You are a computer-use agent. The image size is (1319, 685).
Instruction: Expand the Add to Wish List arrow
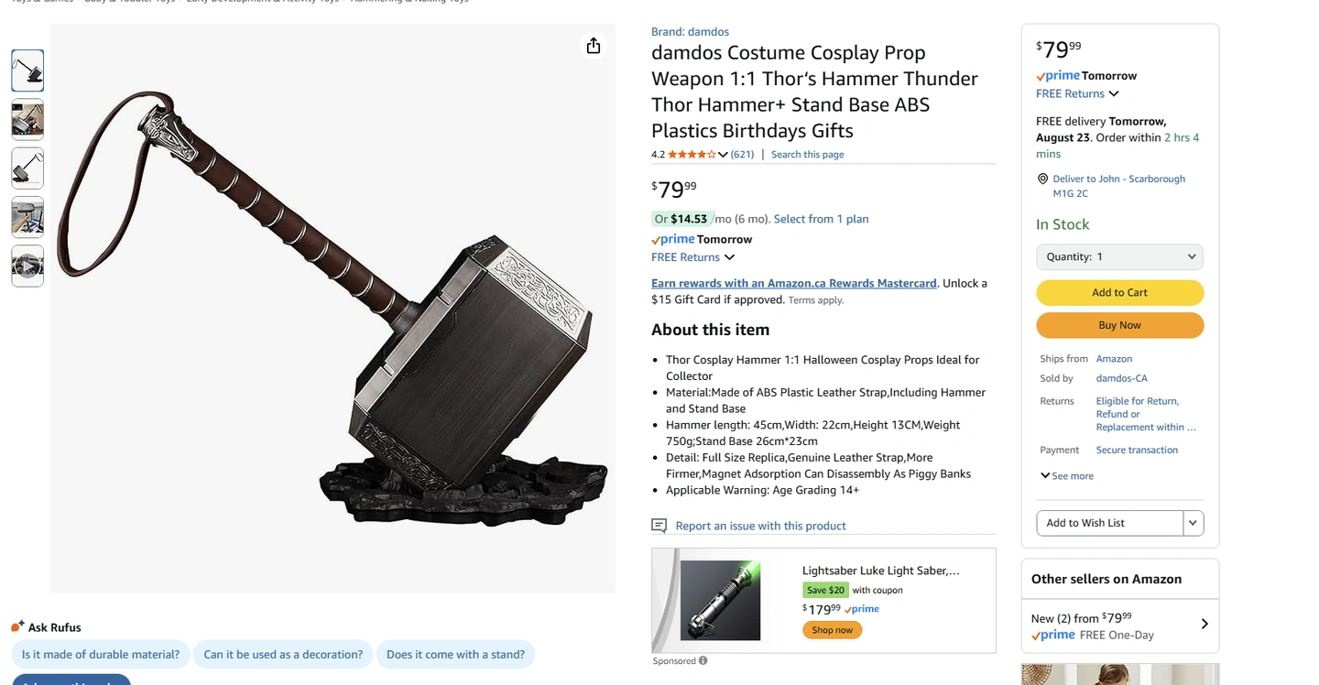coord(1193,523)
